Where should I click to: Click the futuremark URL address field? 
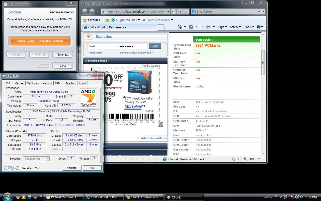click(x=136, y=11)
